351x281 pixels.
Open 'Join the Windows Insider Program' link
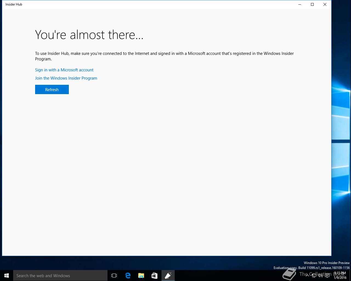(x=66, y=78)
